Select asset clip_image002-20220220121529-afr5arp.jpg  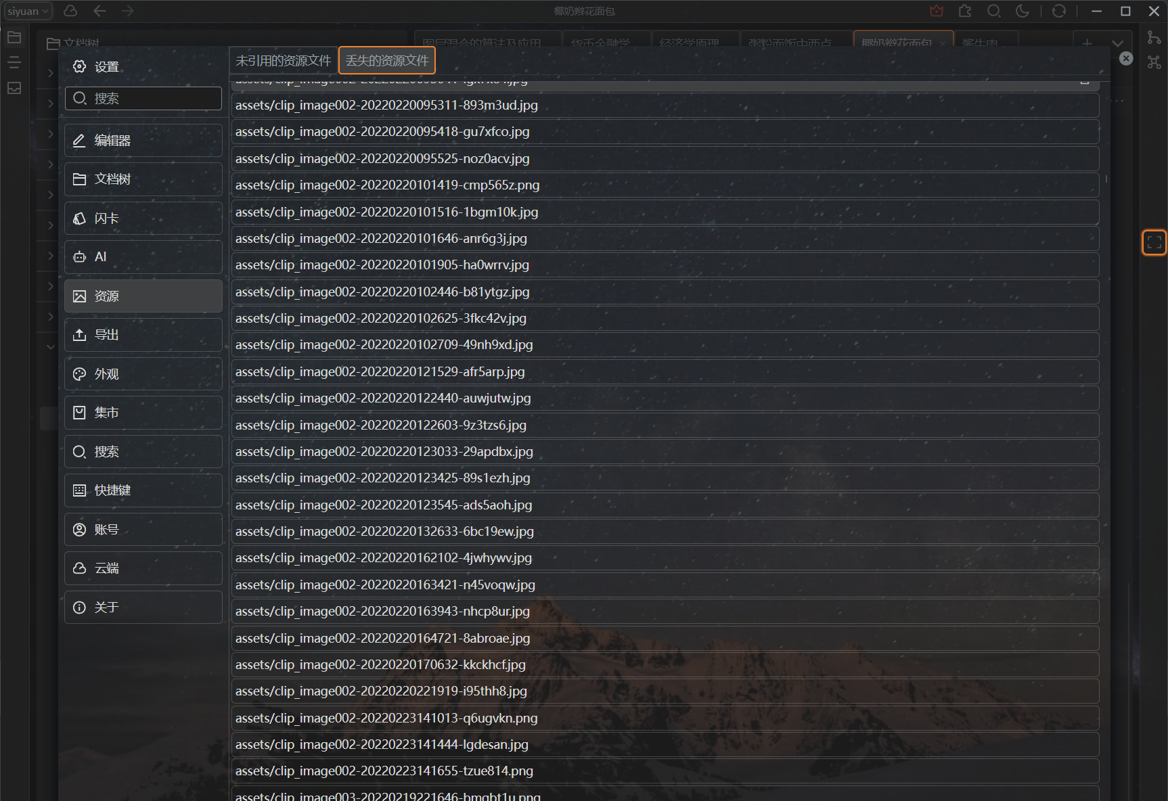665,372
